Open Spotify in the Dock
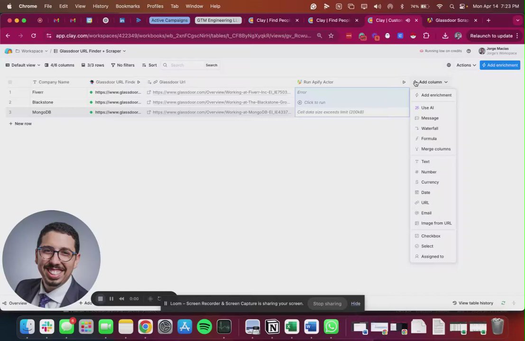Image resolution: width=525 pixels, height=341 pixels. (x=204, y=327)
